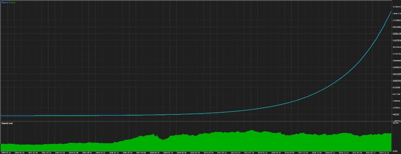Click the 2015.01.22 date marker
This screenshot has width=401, height=154.
click(262, 153)
